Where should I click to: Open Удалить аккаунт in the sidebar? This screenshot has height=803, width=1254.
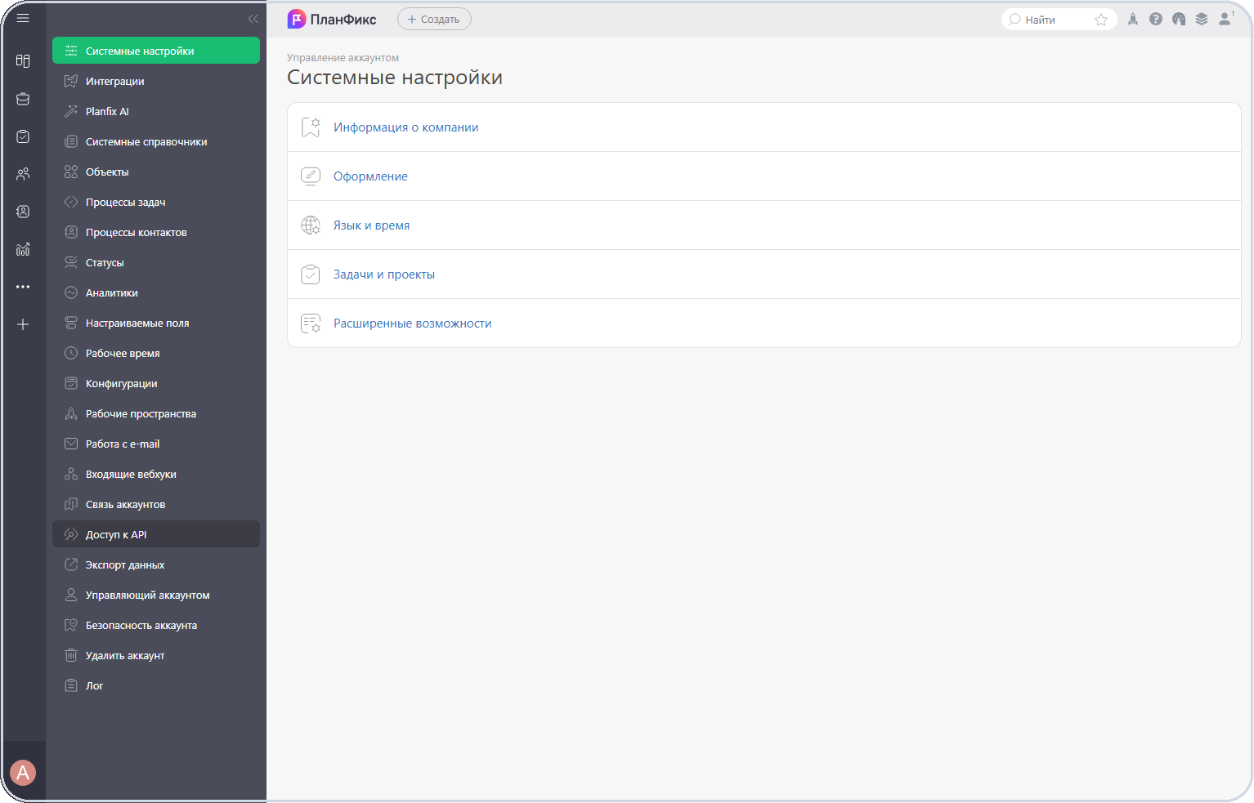click(156, 655)
